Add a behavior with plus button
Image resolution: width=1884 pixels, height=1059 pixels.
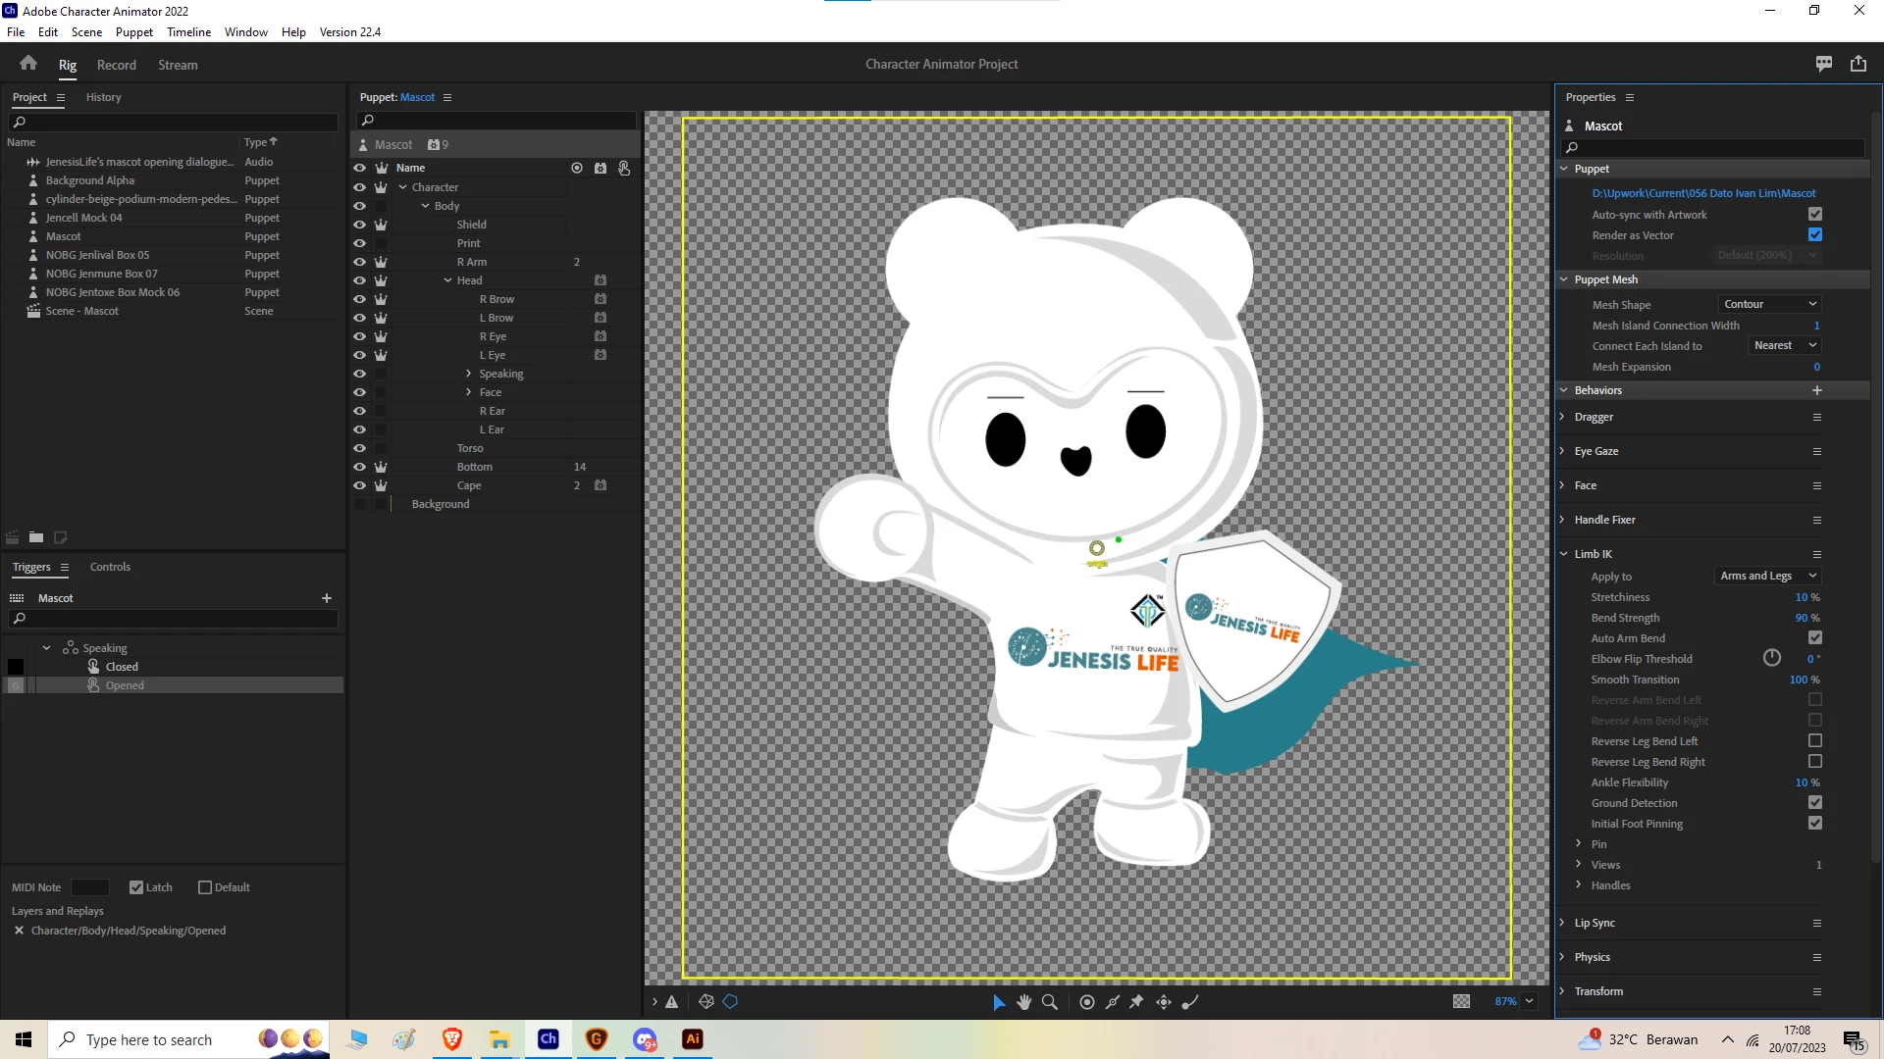click(x=1816, y=390)
